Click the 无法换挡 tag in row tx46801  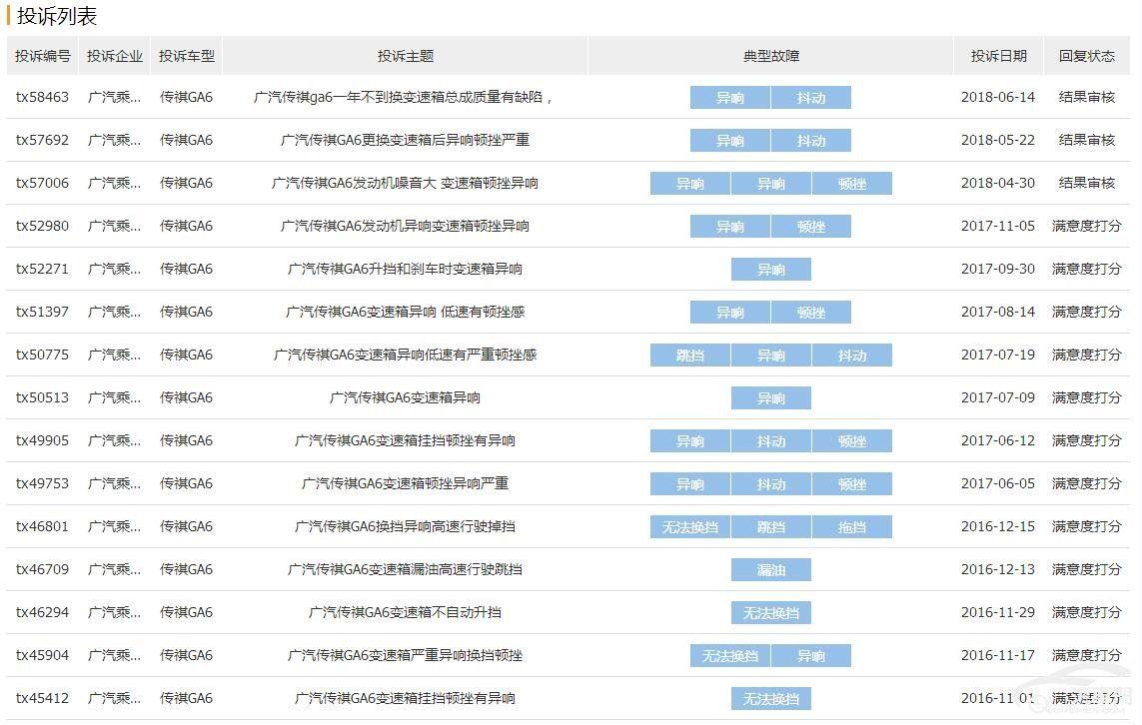[689, 527]
